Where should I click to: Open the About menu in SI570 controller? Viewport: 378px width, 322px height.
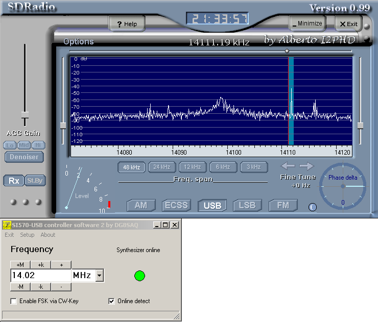pos(48,235)
